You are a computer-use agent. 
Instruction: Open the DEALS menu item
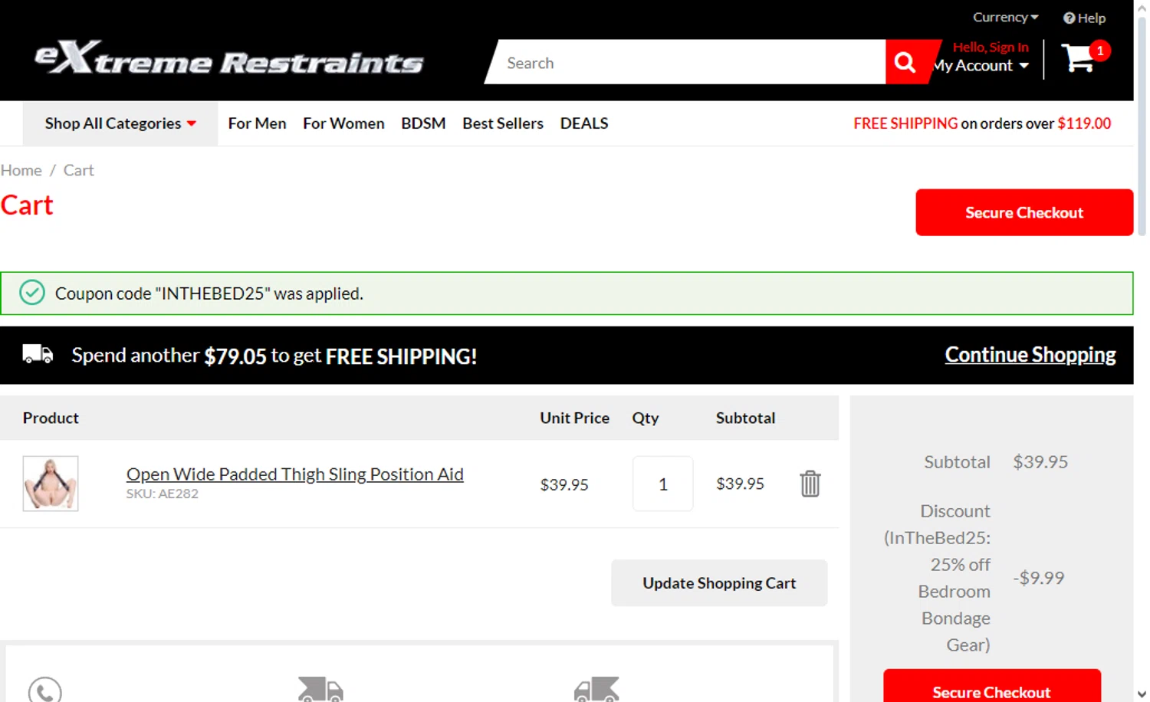(584, 123)
